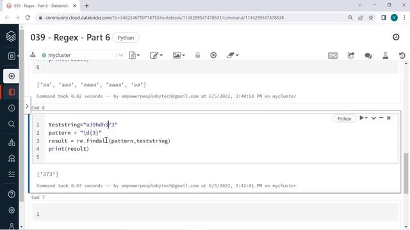Bookmark this page with star icon
Screen dimensions: 410x230
point(371,18)
